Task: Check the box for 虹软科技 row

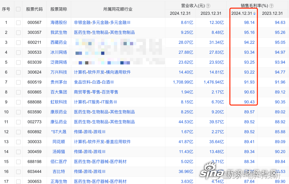Action: [18, 102]
